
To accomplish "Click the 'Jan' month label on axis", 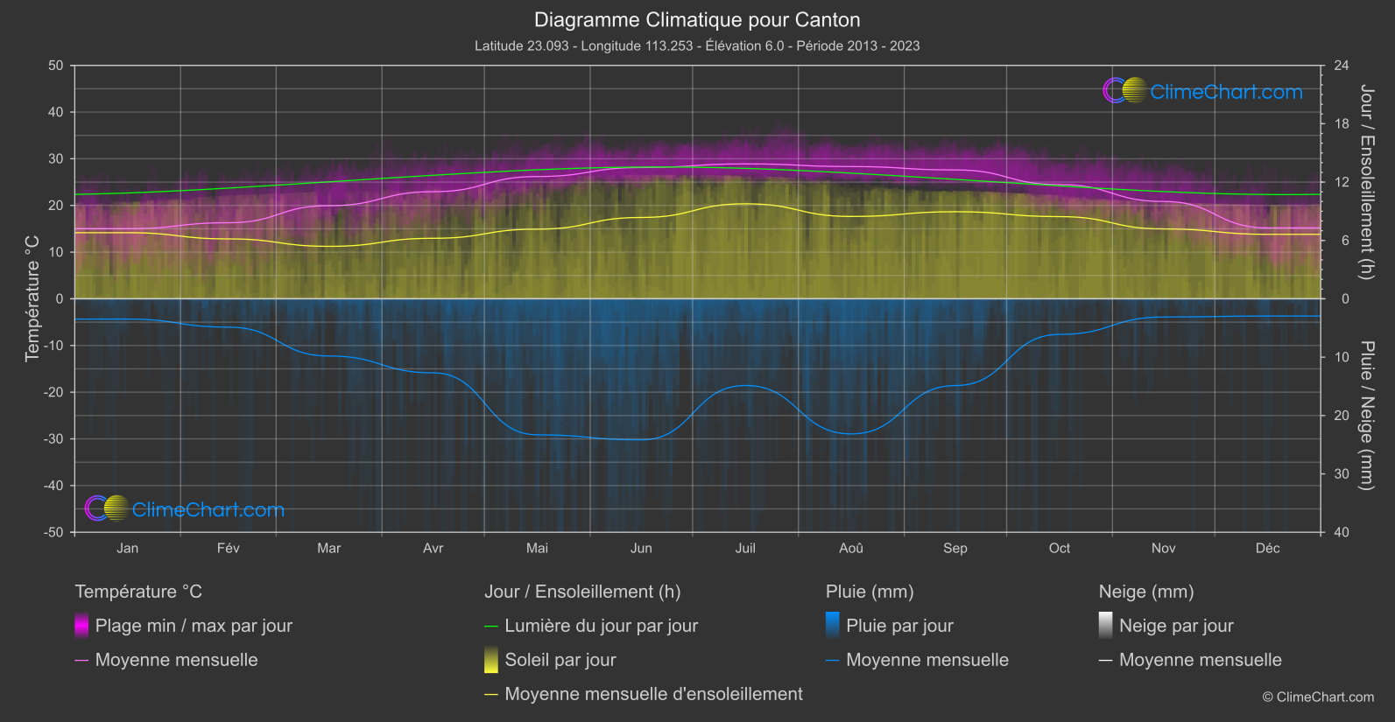I will 128,548.
